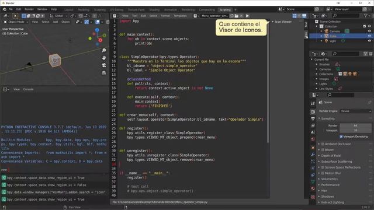Expand Brushes in Current File list
The height and width of the screenshot is (210, 374).
[317, 64]
